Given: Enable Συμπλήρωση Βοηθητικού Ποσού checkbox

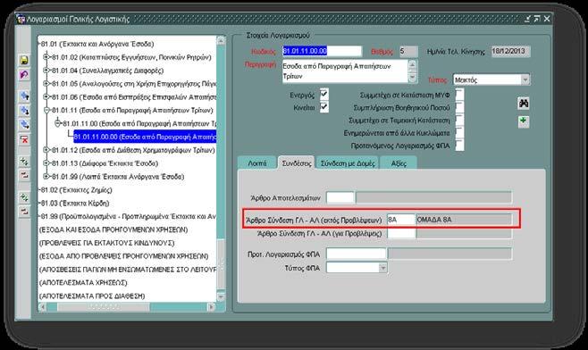Looking at the screenshot, I should point(459,107).
